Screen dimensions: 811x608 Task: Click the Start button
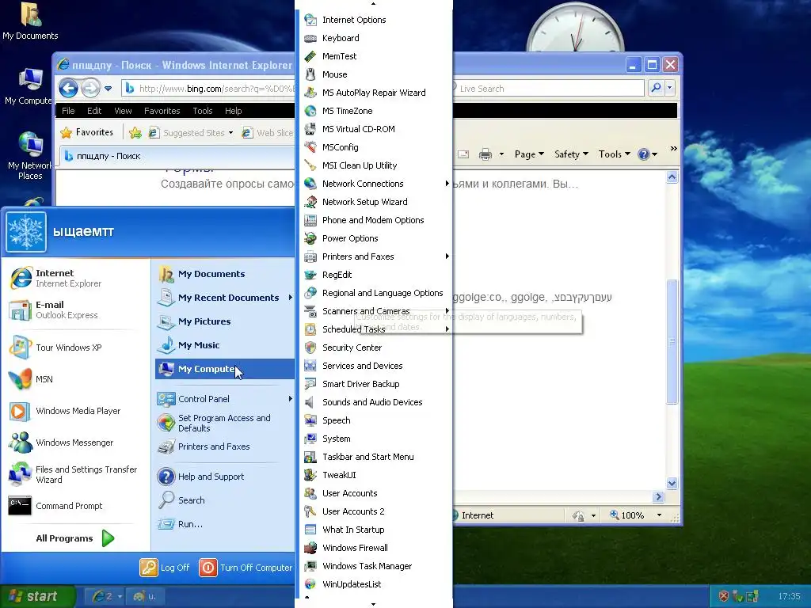click(37, 596)
